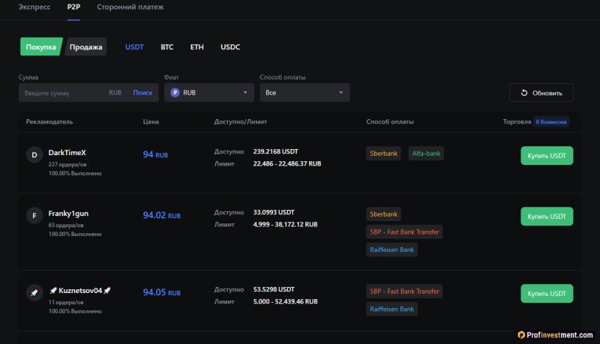
Task: Click Franky1gun avatar icon
Action: click(x=34, y=217)
